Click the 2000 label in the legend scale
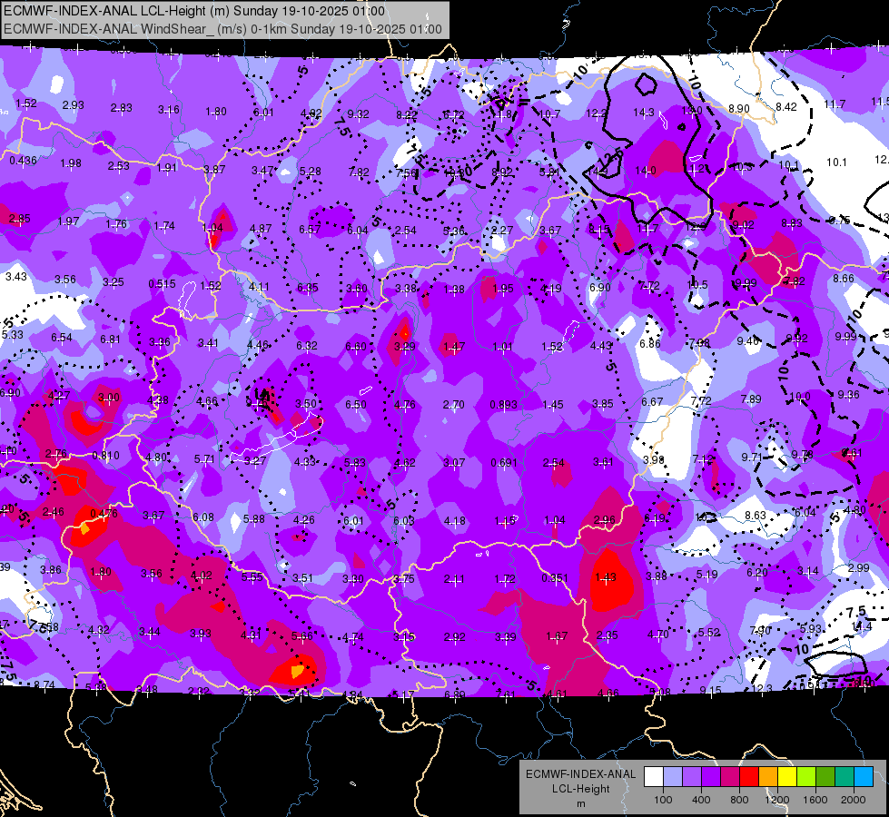The height and width of the screenshot is (817, 889). pyautogui.click(x=853, y=800)
